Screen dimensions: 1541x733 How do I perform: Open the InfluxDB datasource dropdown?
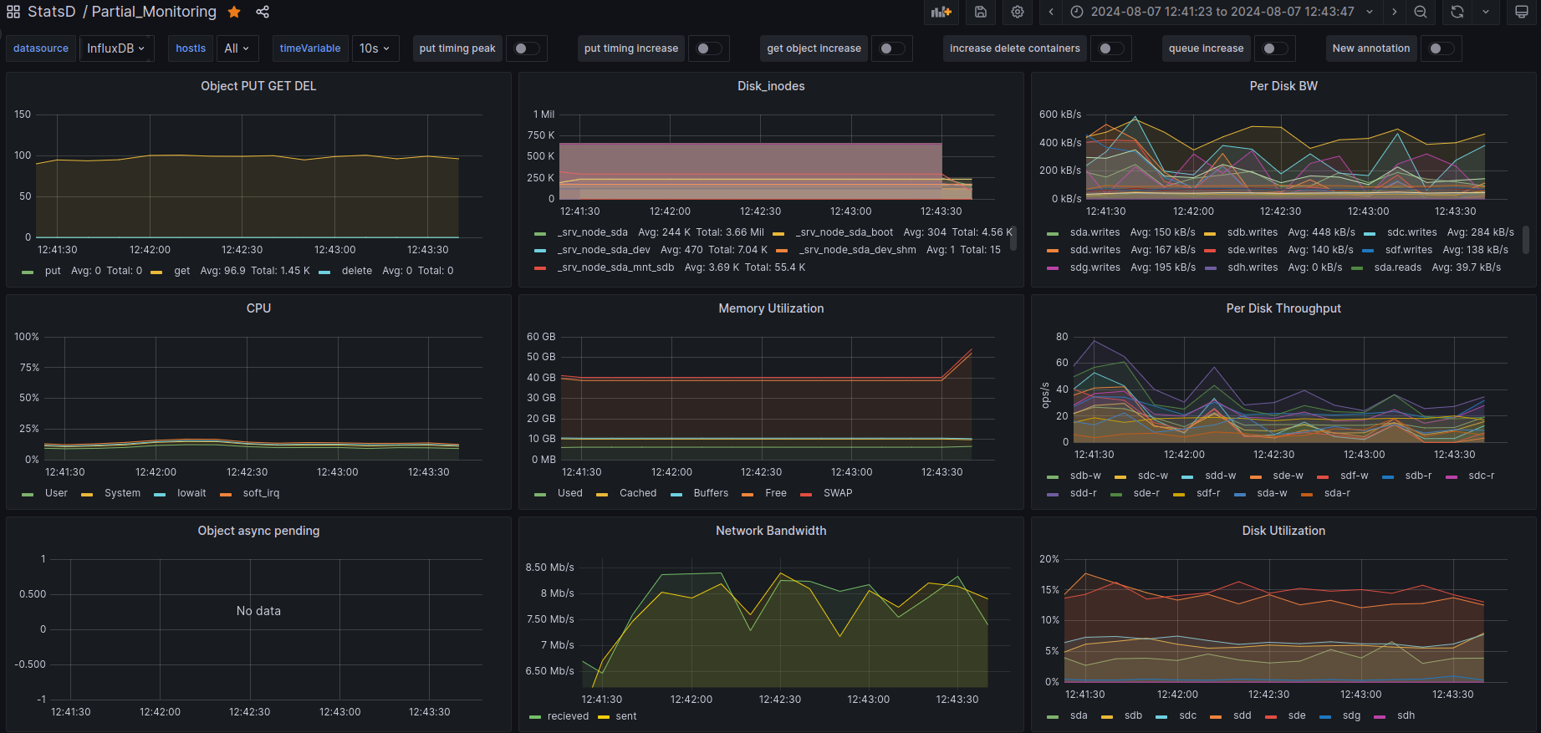116,48
